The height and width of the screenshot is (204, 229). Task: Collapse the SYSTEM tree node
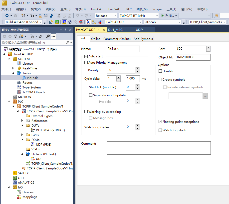[x=9, y=59]
